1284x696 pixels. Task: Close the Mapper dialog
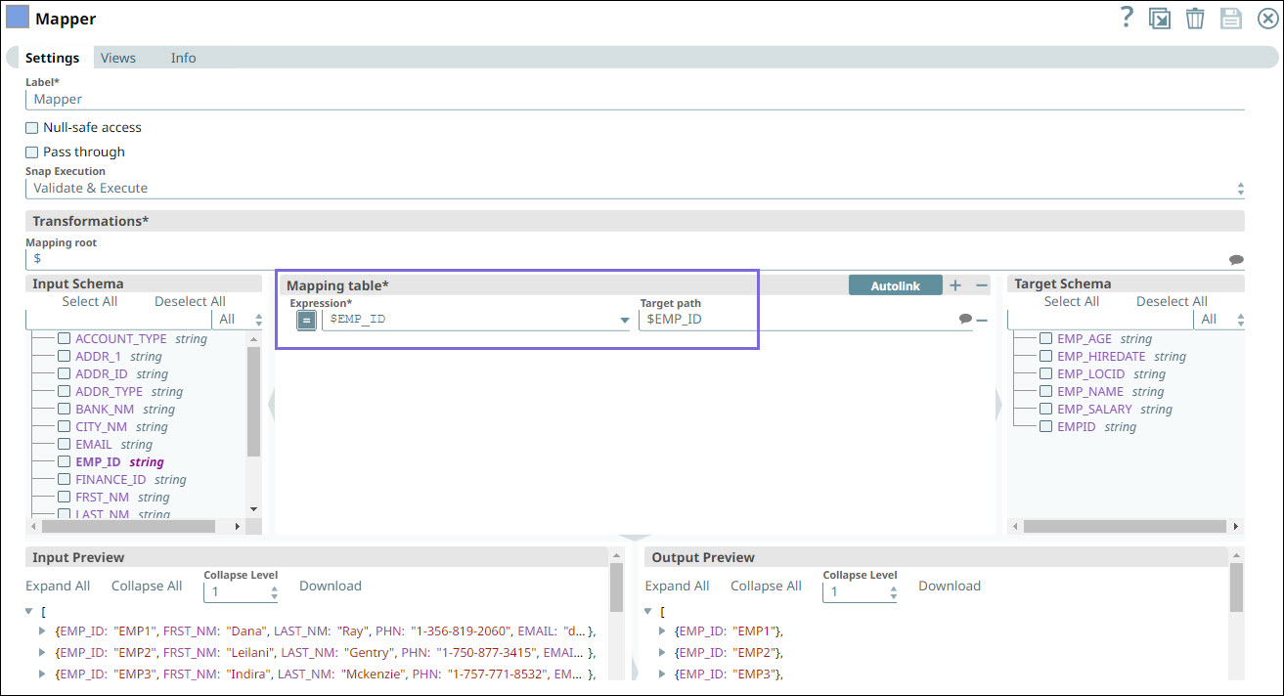tap(1267, 19)
